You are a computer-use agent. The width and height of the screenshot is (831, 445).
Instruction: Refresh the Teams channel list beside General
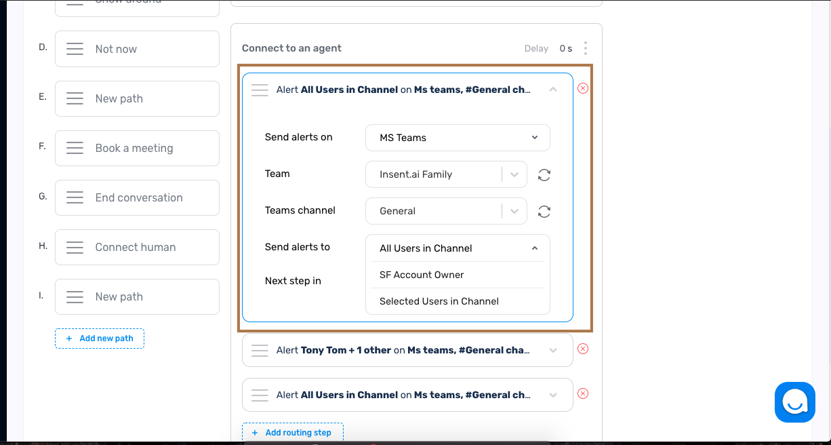pyautogui.click(x=544, y=211)
